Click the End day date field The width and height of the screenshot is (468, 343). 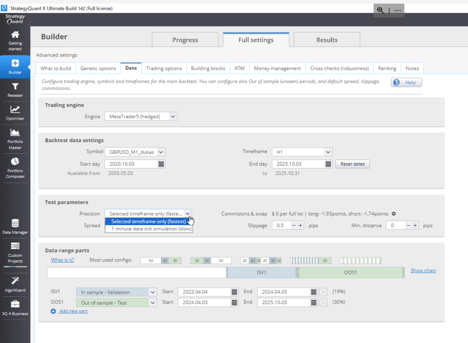[x=298, y=164]
